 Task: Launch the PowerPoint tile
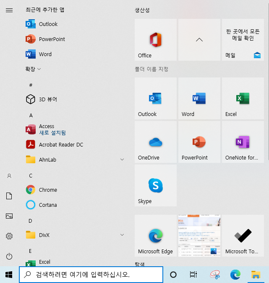[x=199, y=142]
